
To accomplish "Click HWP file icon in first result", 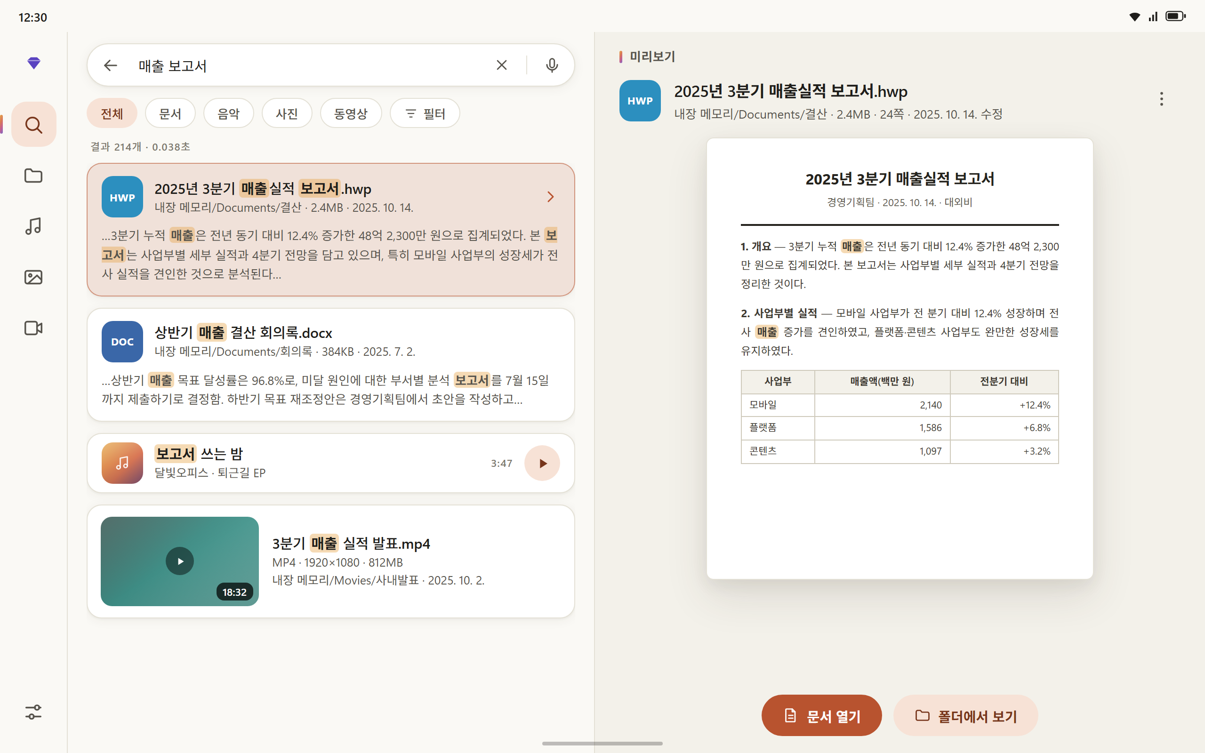I will tap(122, 197).
